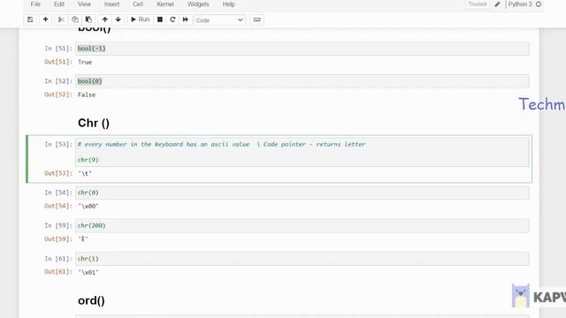This screenshot has width=566, height=318.
Task: Click the ASCII comment line in cell 53
Action: (222, 144)
